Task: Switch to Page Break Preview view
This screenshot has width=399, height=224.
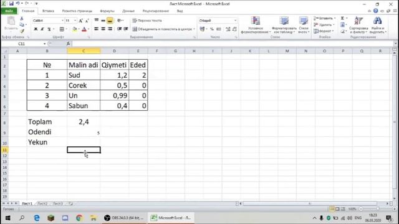Action: [343, 209]
